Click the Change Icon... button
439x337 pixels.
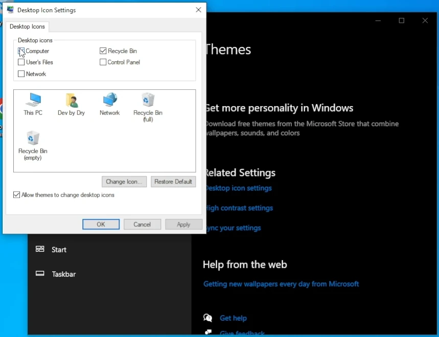(124, 182)
